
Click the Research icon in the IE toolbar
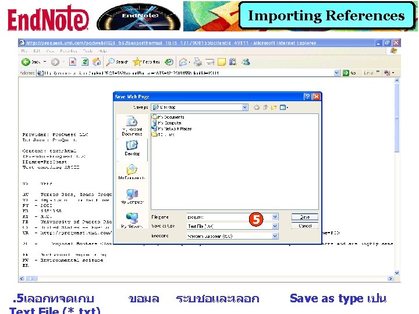(x=233, y=62)
